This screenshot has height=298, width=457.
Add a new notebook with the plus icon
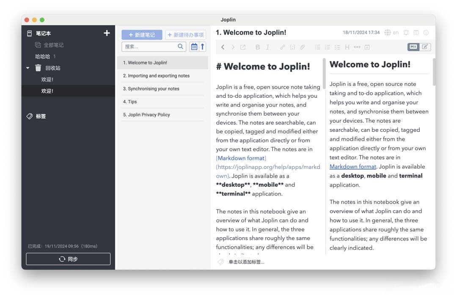[107, 33]
